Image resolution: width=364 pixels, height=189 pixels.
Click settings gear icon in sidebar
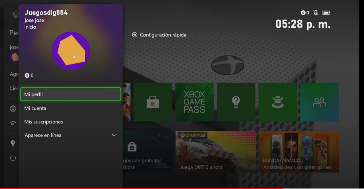[13, 108]
